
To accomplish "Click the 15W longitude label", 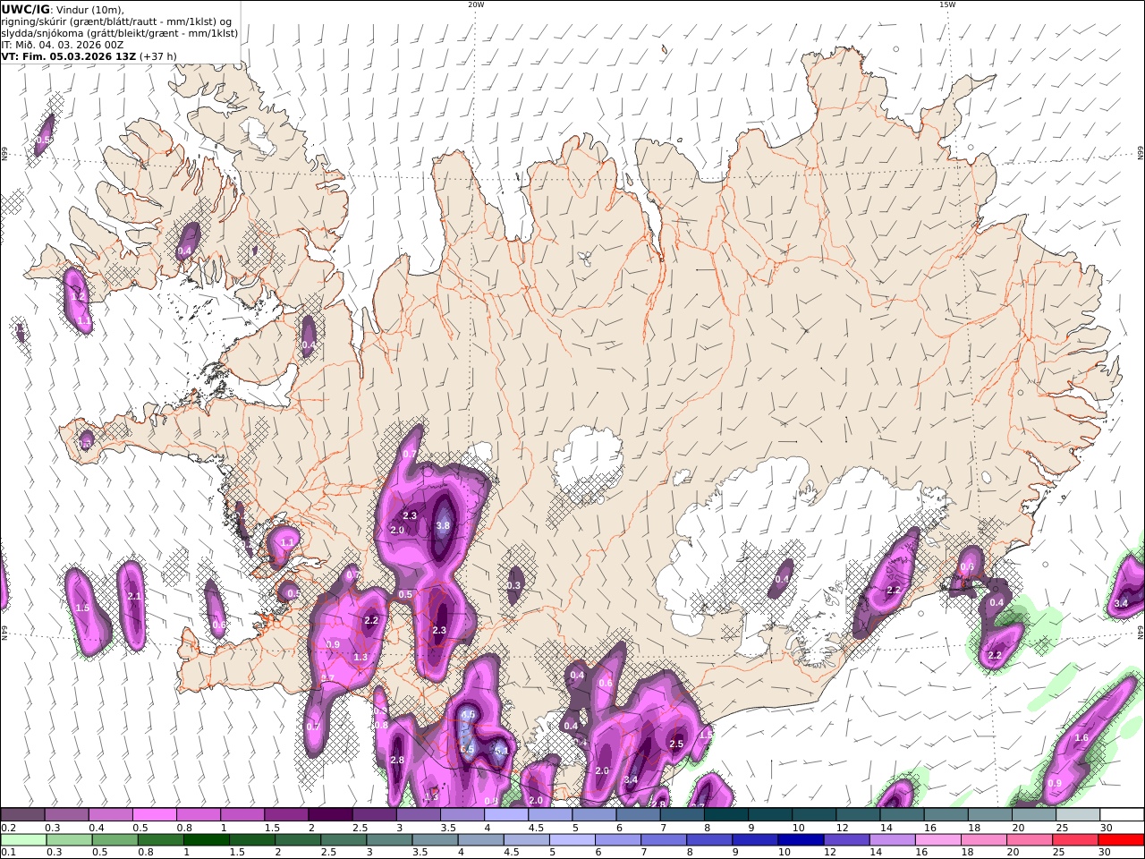I will tap(946, 4).
